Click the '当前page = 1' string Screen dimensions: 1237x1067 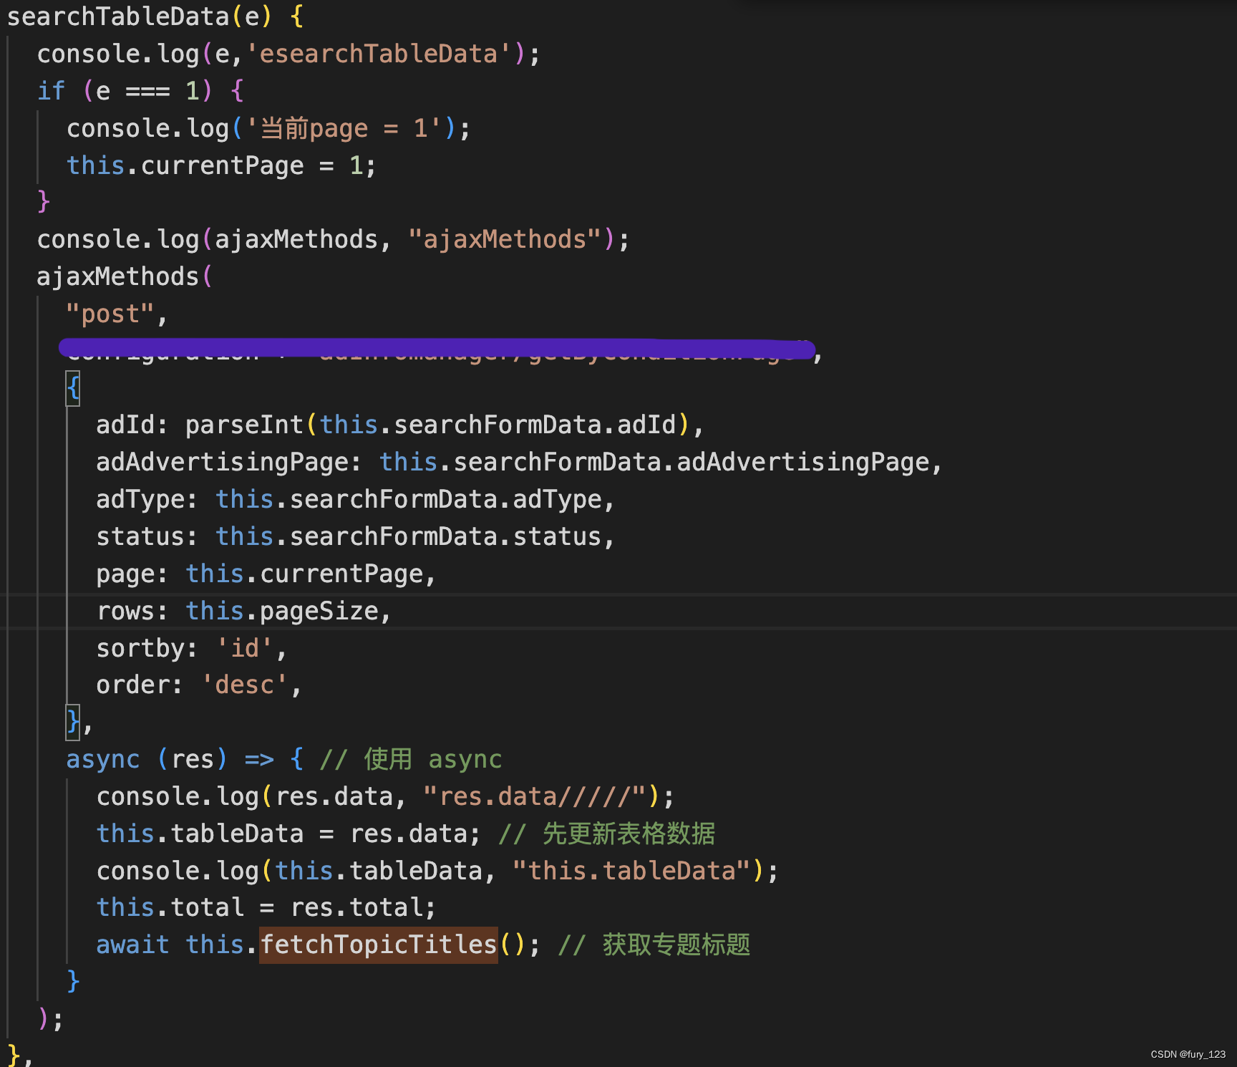click(x=344, y=128)
